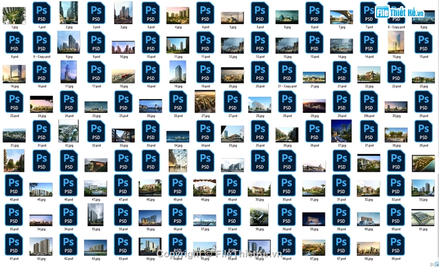This screenshot has width=439, height=267.
Task: Click the 57.psd Photoshop file
Action: [232, 215]
